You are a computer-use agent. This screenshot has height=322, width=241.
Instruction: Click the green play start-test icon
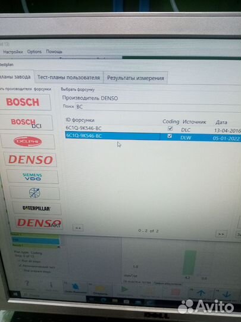[124, 290]
